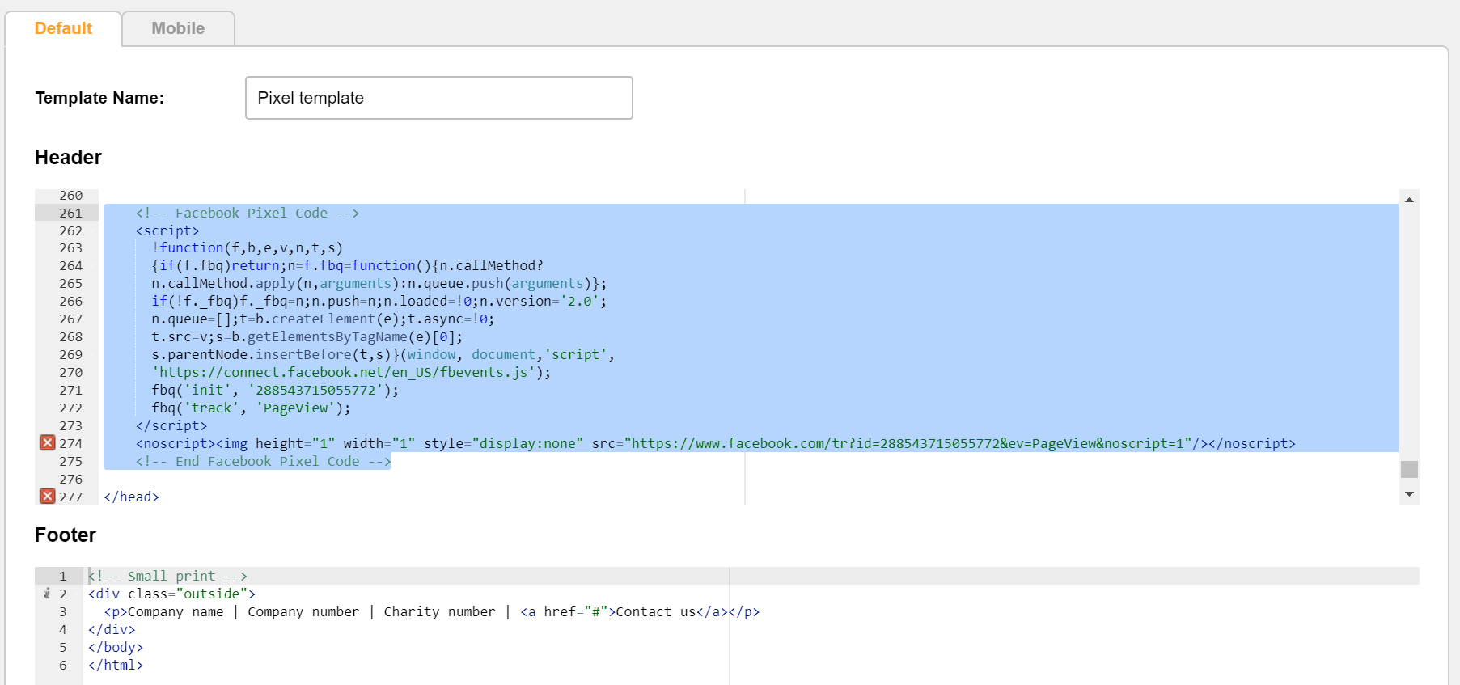
Task: Click the line with 'b.createElement(e)'
Action: click(323, 319)
